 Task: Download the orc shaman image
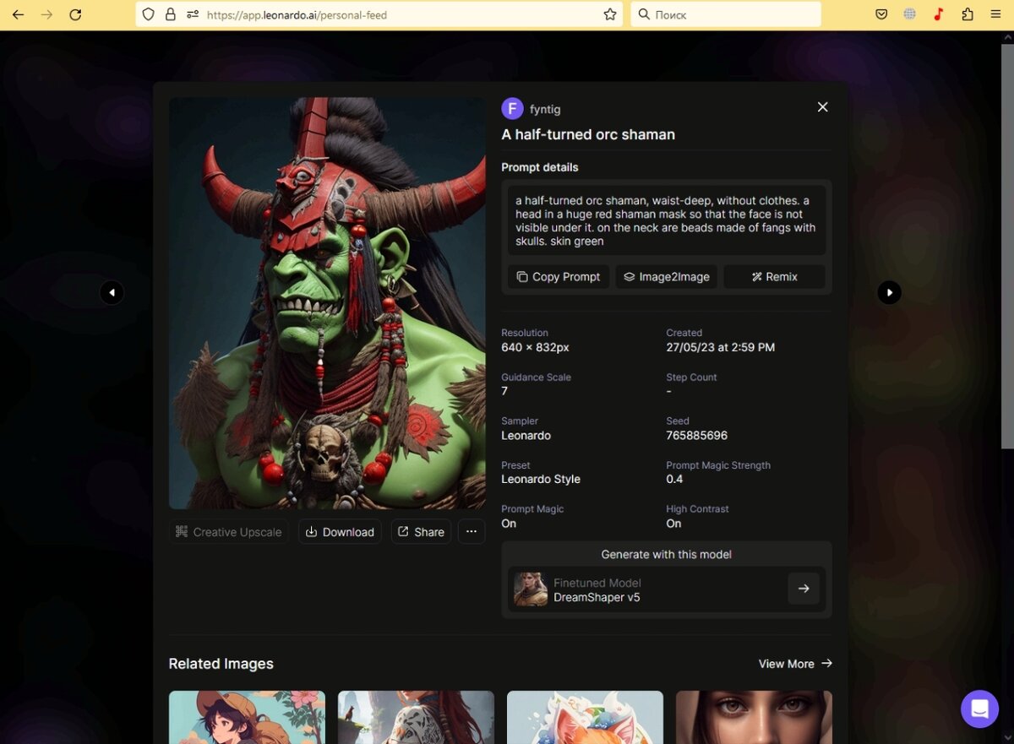340,531
